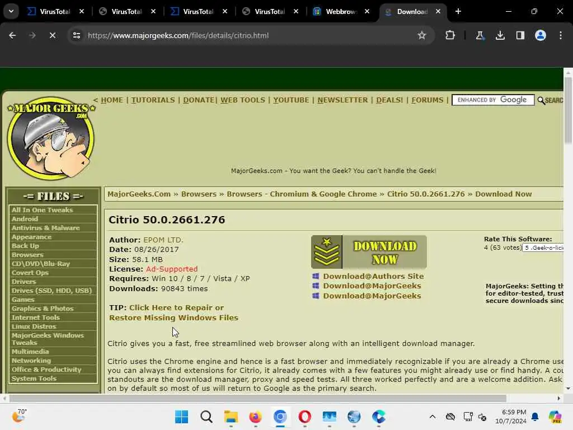Click the MajorGeeks logo image
This screenshot has width=573, height=430.
coord(51,139)
